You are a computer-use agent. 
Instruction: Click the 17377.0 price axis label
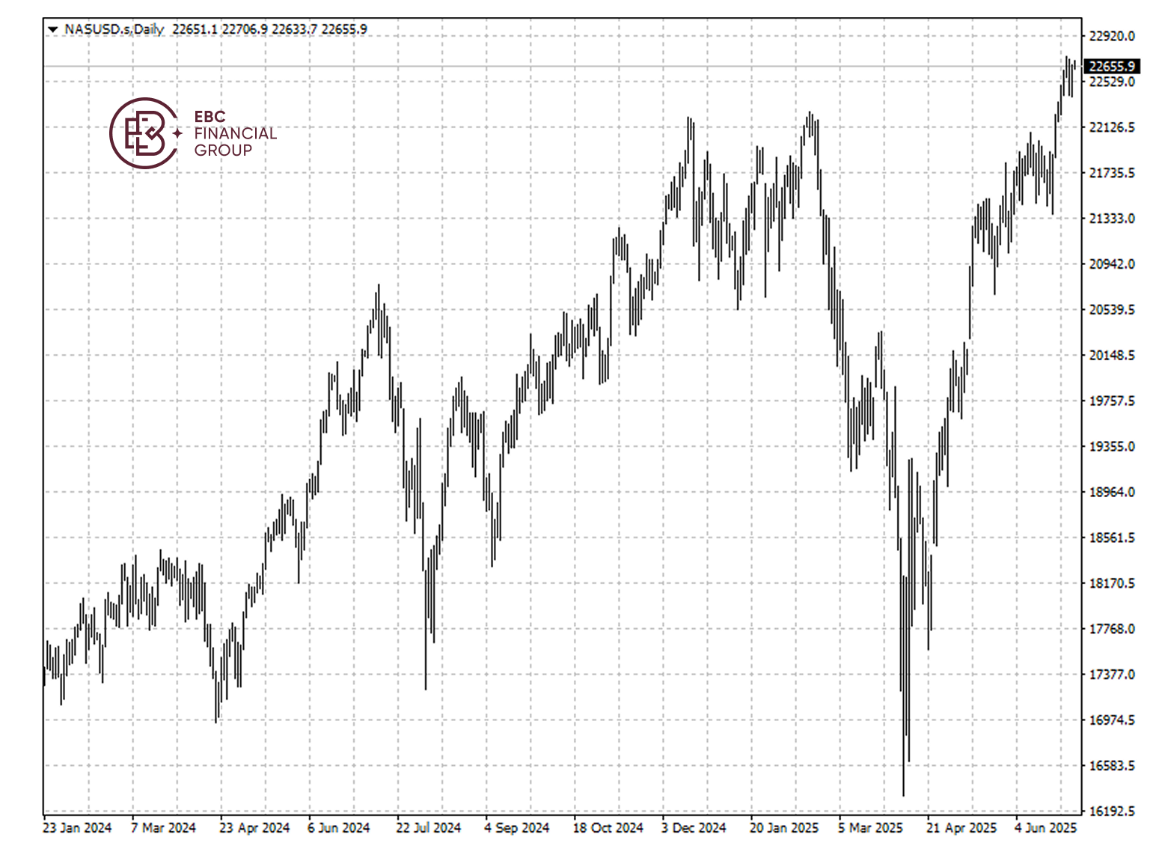[1111, 675]
